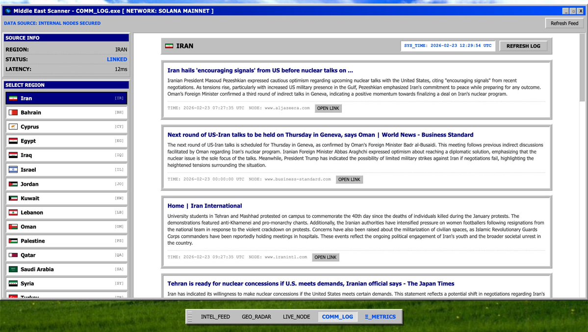Click the Iraq flag icon
Viewport: 588px width, 332px height.
pyautogui.click(x=13, y=155)
